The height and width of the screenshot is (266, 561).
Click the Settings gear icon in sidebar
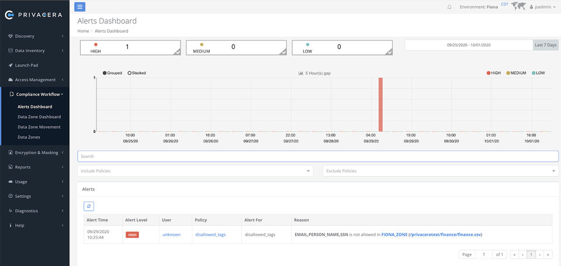pyautogui.click(x=11, y=196)
